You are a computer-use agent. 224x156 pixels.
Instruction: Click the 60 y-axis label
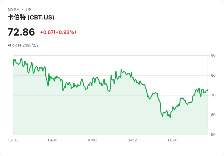213,115
